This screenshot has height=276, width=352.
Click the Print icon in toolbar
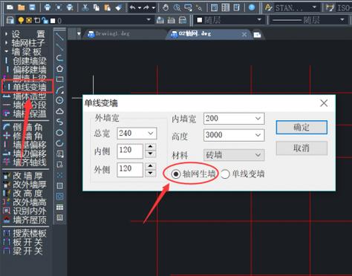[x=48, y=7]
